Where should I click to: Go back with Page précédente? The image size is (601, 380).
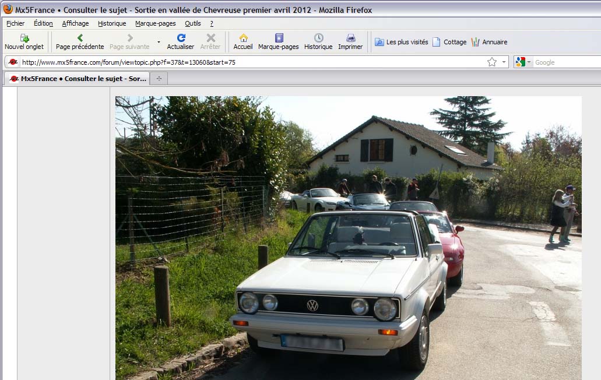[x=80, y=42]
